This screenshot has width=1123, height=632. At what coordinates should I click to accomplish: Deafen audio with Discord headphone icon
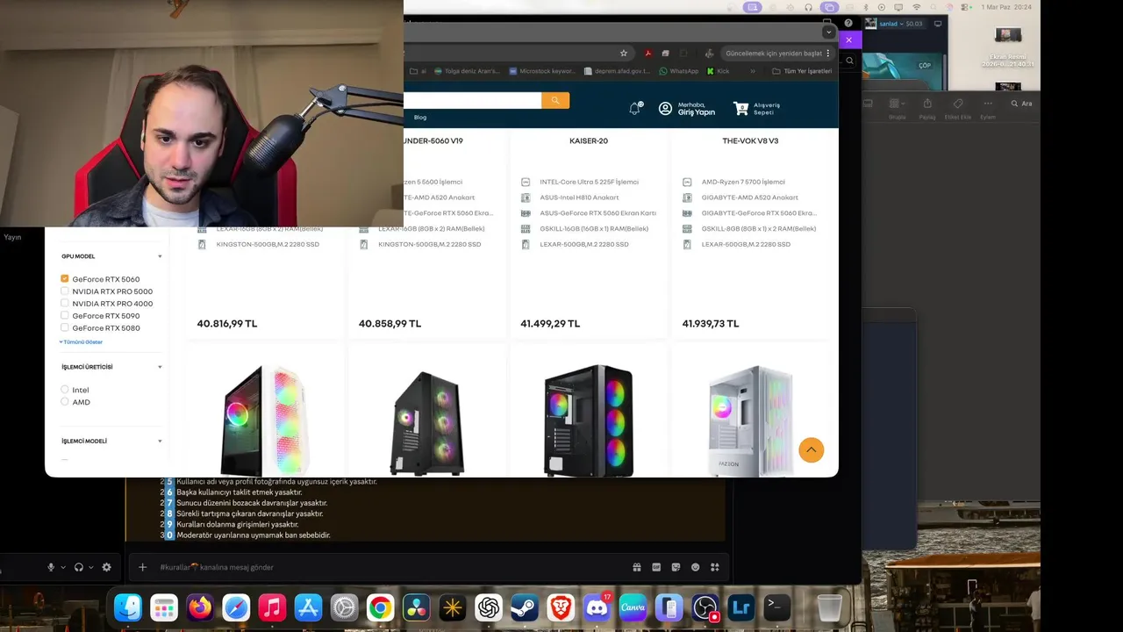coord(79,567)
